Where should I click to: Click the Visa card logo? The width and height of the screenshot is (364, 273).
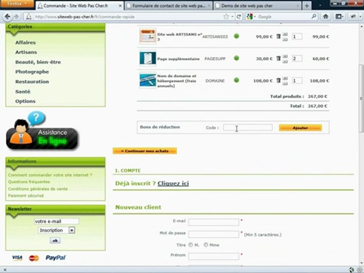17,258
